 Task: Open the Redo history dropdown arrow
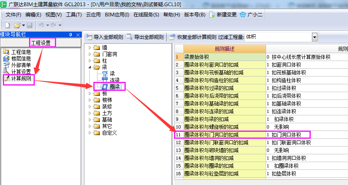click(60, 25)
